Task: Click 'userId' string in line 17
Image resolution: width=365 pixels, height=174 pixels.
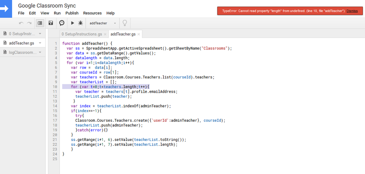Action: pos(160,121)
